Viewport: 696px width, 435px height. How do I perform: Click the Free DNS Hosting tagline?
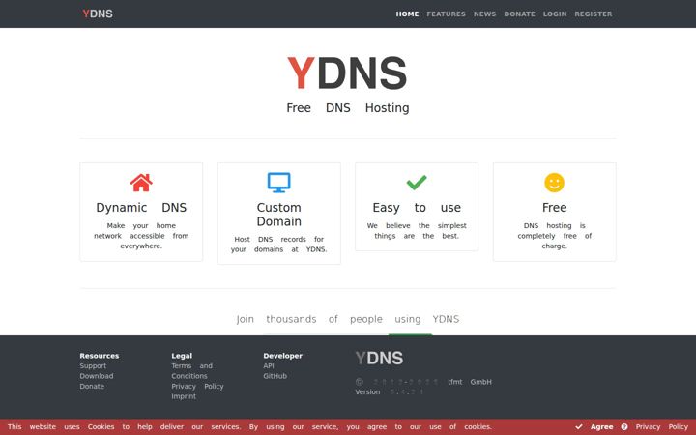[348, 108]
